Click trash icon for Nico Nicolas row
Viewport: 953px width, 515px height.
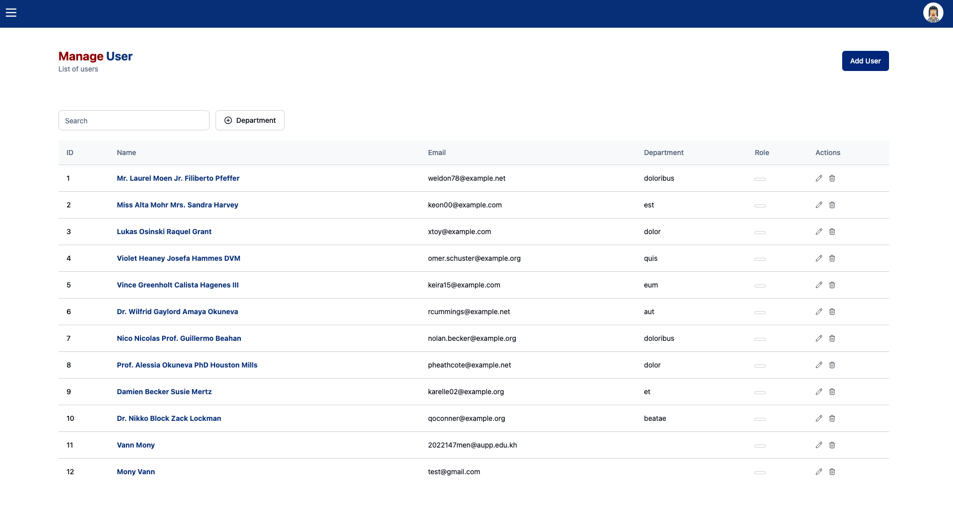click(x=832, y=338)
